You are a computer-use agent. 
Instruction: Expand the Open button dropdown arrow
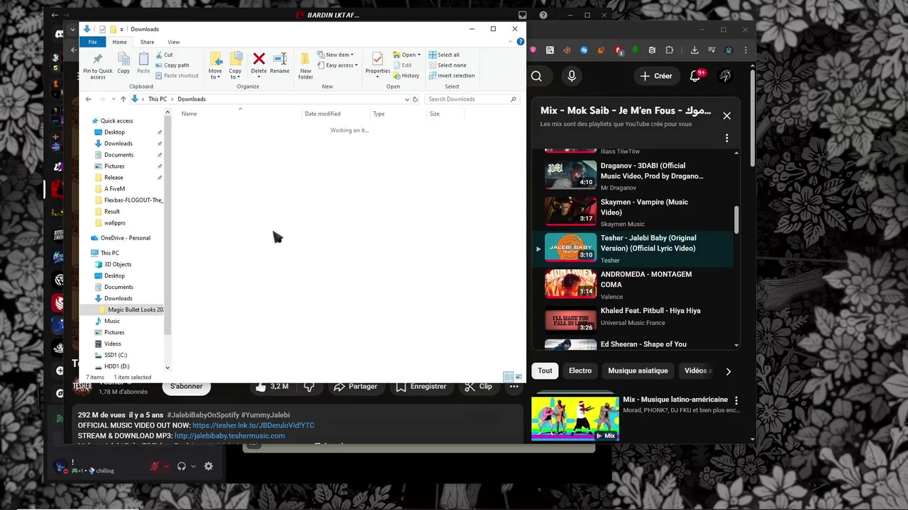pos(419,55)
